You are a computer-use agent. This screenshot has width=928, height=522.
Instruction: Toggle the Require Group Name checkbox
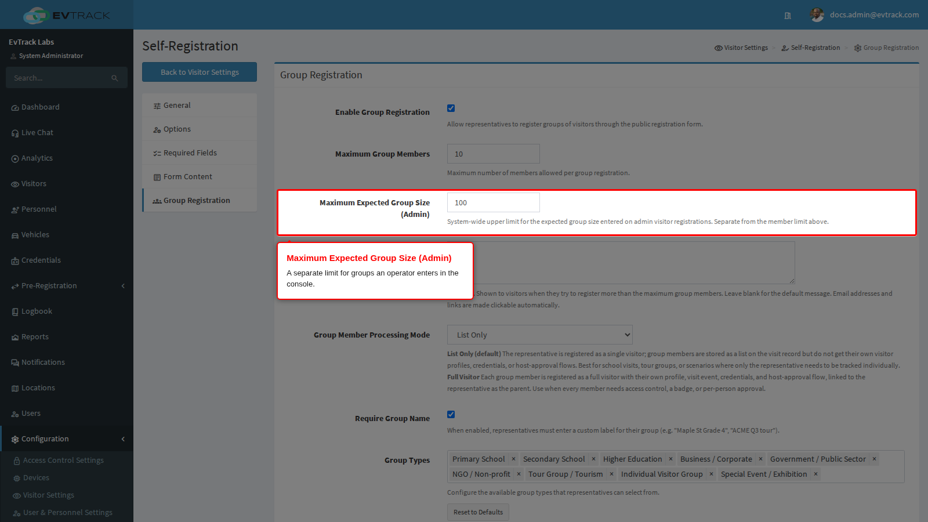[451, 415]
